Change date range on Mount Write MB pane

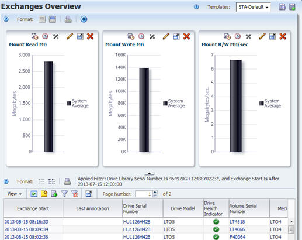(141, 36)
